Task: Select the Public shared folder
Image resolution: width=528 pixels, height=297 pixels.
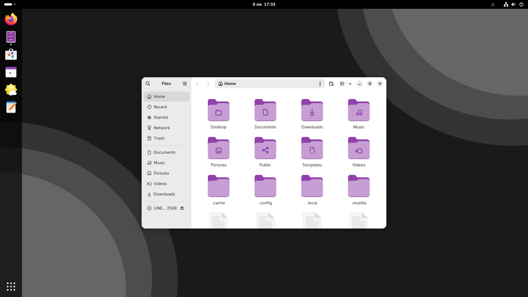Action: 265,148
